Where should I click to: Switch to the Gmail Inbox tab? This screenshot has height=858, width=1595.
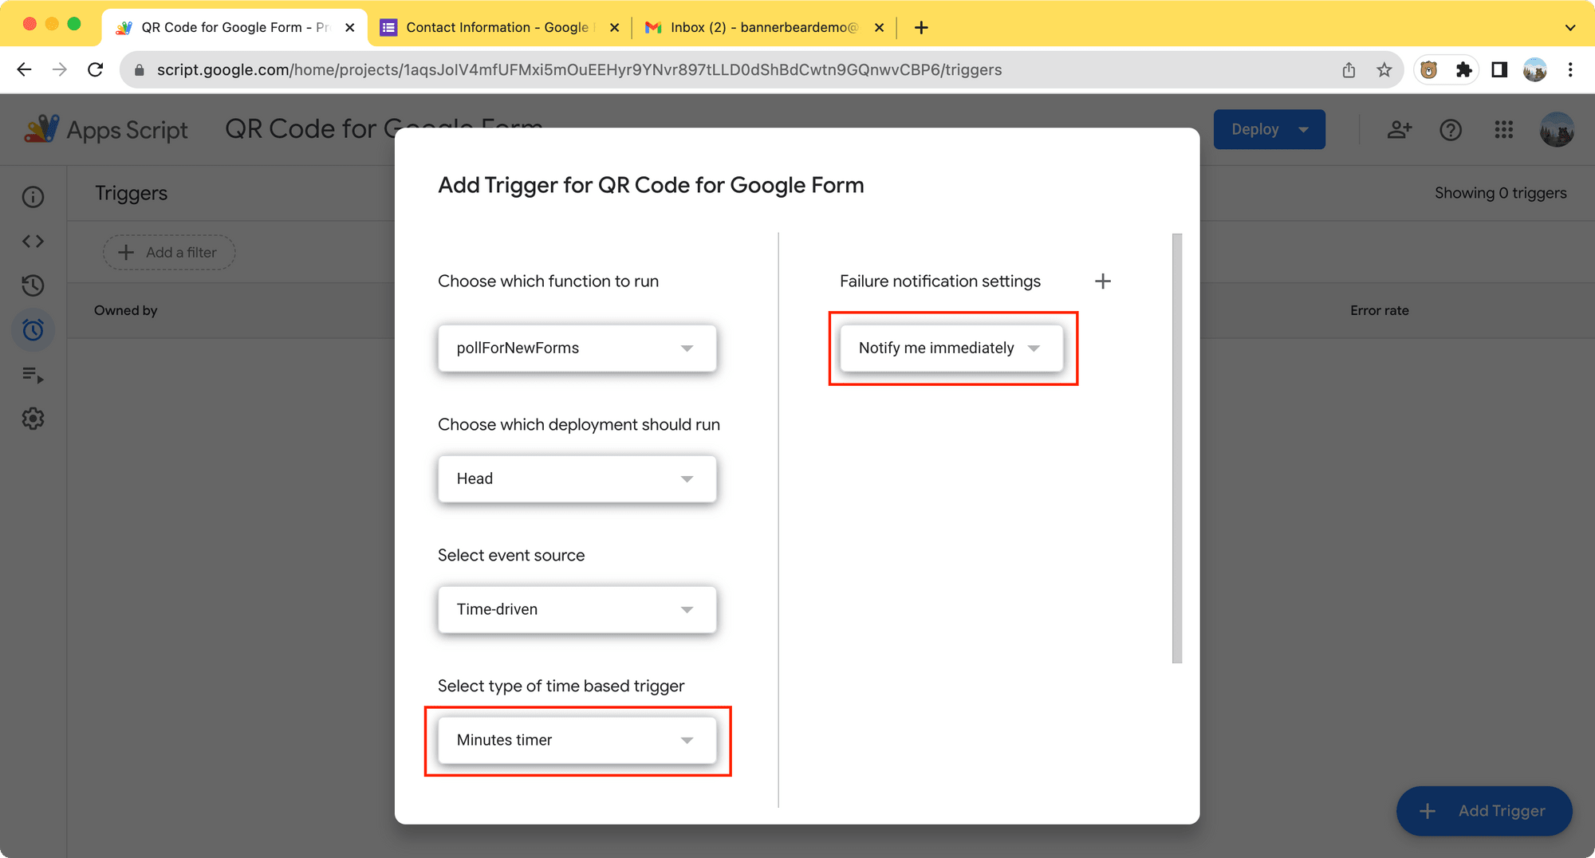coord(758,26)
